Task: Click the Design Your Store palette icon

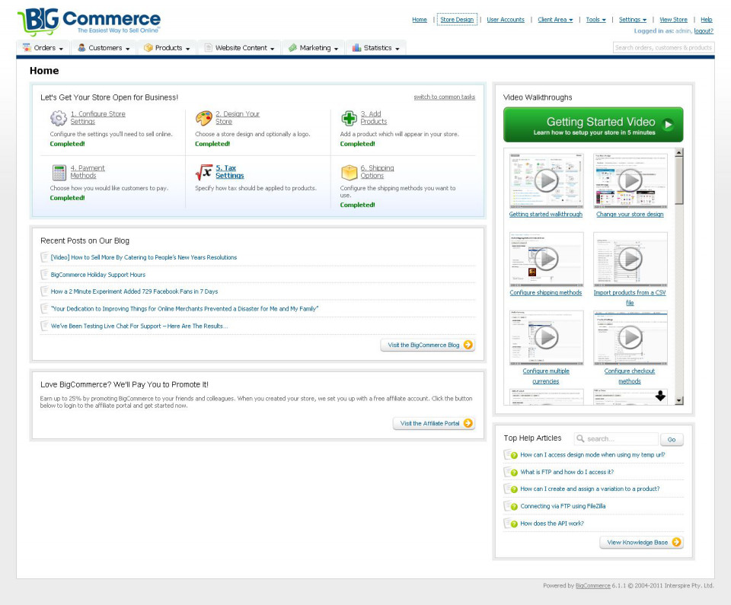Action: tap(204, 118)
